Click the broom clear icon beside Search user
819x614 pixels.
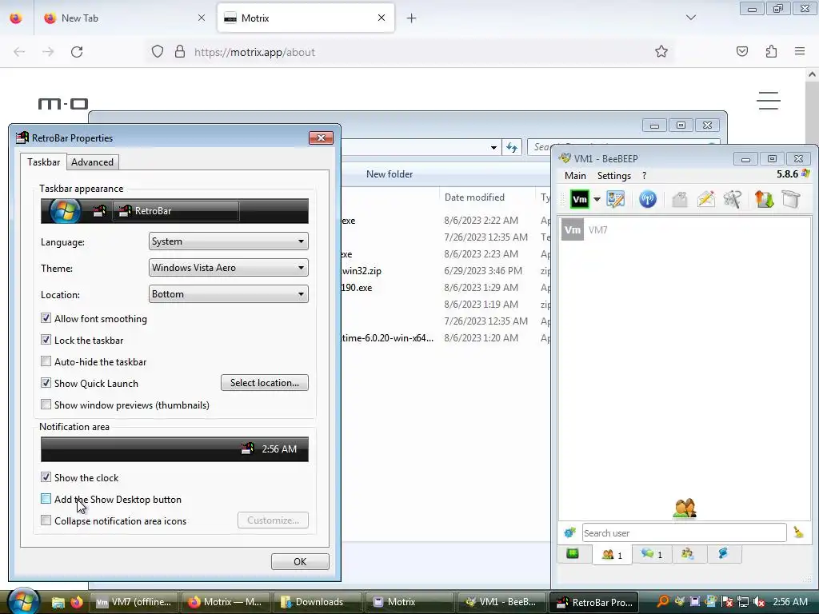coord(798,532)
